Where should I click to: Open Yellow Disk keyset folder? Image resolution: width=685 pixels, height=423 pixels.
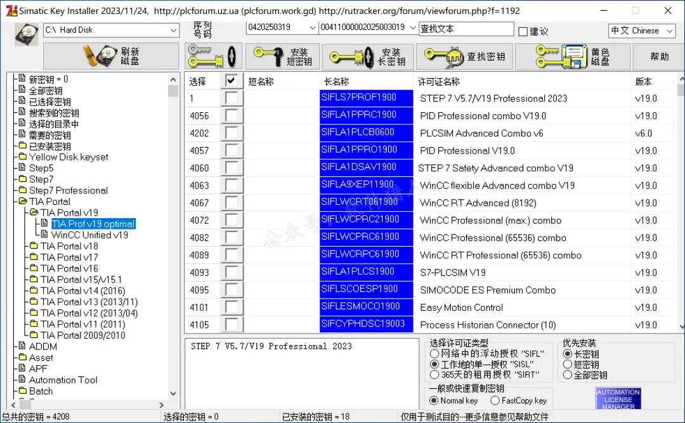point(68,157)
